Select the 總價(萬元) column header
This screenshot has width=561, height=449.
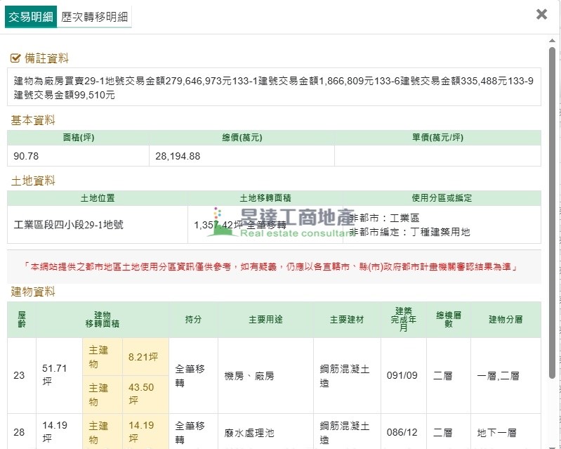(242, 138)
